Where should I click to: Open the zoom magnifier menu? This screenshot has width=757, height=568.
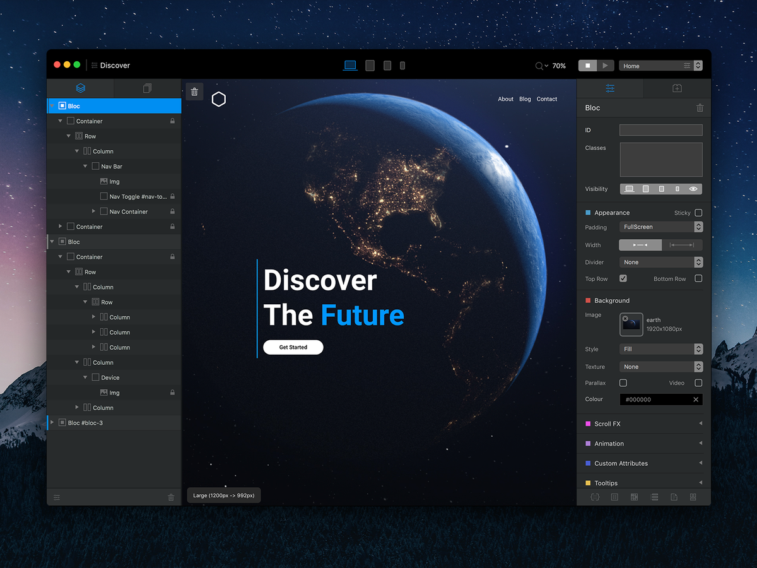(541, 66)
